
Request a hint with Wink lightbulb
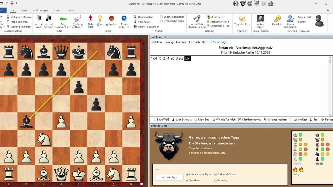[100, 18]
